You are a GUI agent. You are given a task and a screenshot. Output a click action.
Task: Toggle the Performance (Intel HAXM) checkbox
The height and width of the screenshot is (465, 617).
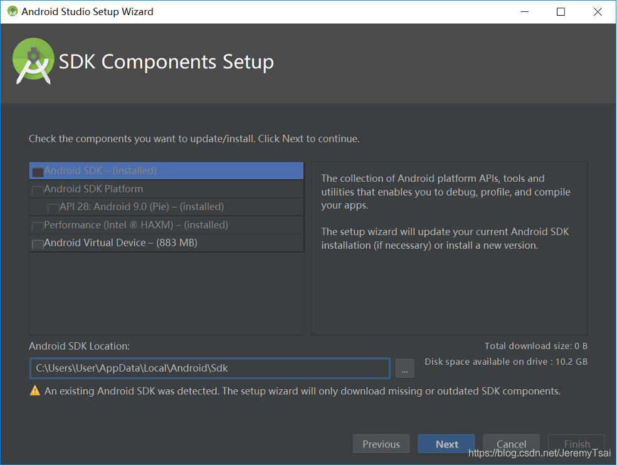[38, 227]
